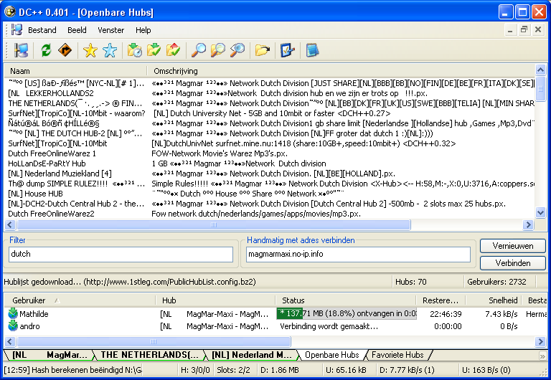Switch to the Nederland M... tab
This screenshot has height=380, width=551.
[x=252, y=355]
